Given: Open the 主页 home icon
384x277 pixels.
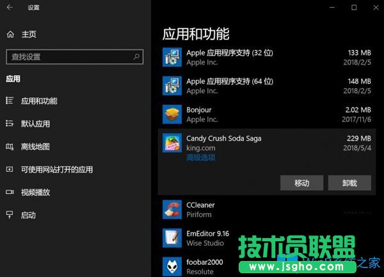Looking at the screenshot, I should coord(10,34).
